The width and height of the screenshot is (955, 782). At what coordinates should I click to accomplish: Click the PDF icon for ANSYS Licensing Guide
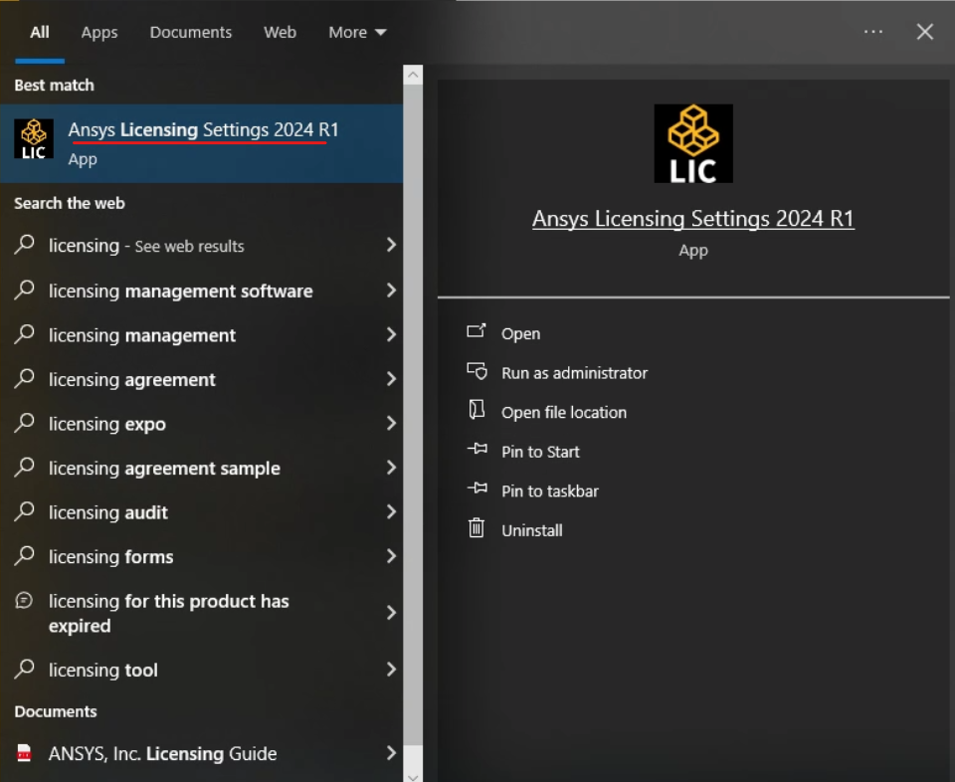pyautogui.click(x=22, y=753)
